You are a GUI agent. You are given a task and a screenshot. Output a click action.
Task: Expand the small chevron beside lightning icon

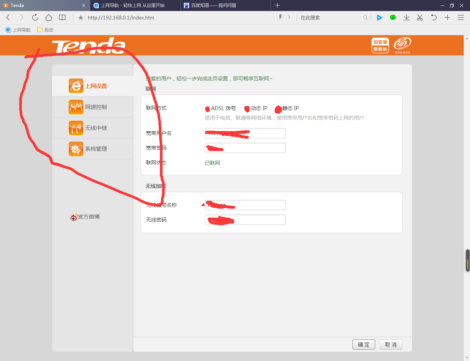pos(289,17)
